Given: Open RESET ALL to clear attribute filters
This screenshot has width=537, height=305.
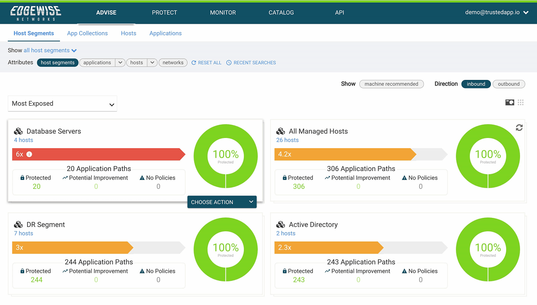Looking at the screenshot, I should (206, 63).
